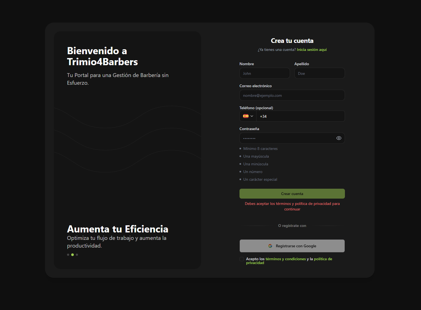Open the términos y condiciones link
The width and height of the screenshot is (421, 310).
pos(286,259)
